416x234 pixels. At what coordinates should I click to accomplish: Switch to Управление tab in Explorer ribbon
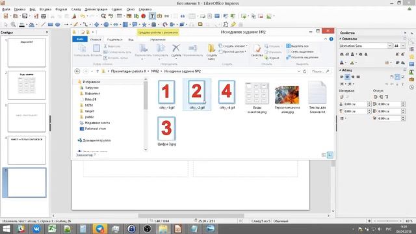click(158, 40)
